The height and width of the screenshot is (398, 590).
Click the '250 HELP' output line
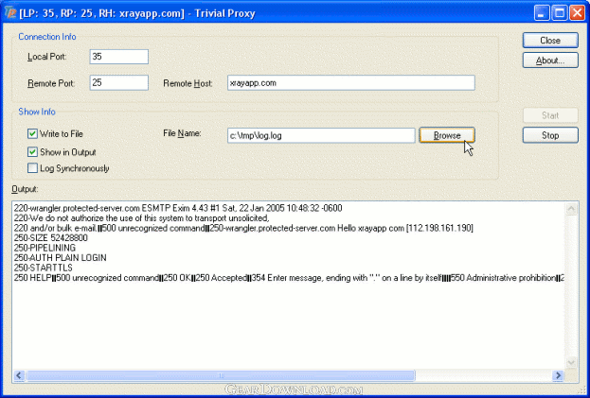[289, 278]
